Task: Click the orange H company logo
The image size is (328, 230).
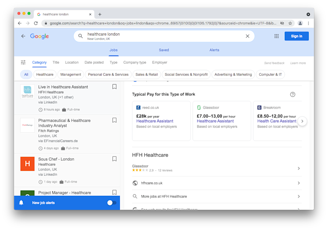Action: (28, 164)
